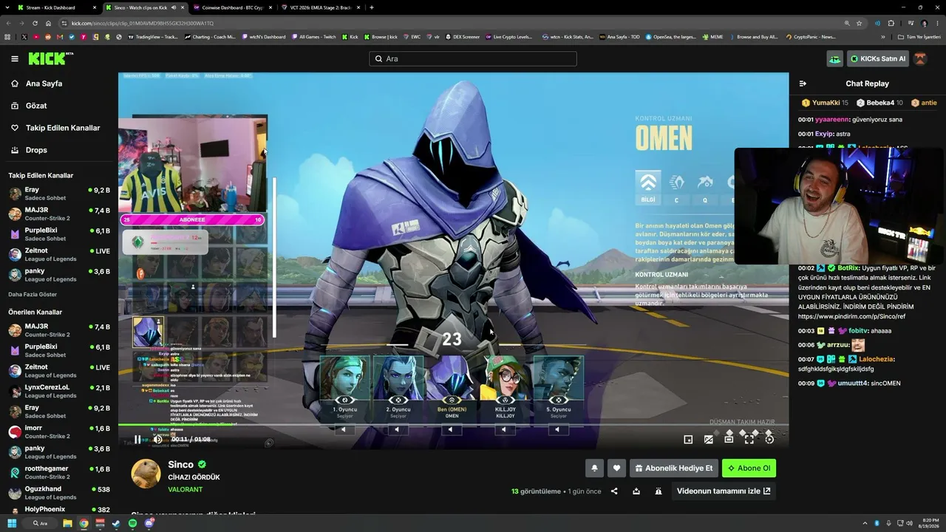946x532 pixels.
Task: Open Steam from taskbar
Action: coord(116,523)
